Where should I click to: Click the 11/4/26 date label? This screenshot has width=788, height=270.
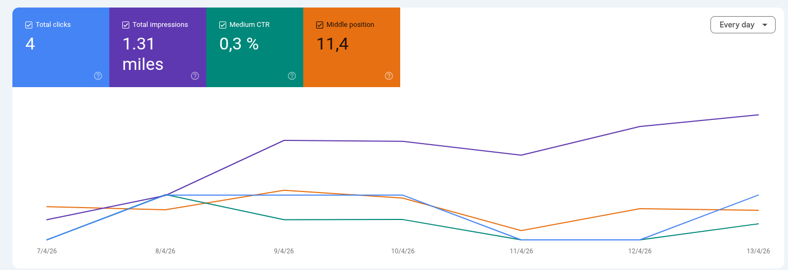click(x=521, y=251)
